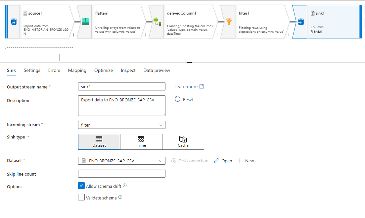The height and width of the screenshot is (218, 365).
Task: Select Cache as sink type
Action: point(183,142)
